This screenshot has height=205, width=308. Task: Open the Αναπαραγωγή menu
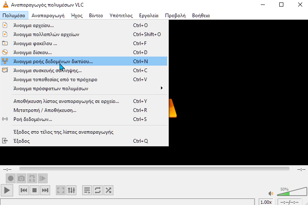(48, 16)
